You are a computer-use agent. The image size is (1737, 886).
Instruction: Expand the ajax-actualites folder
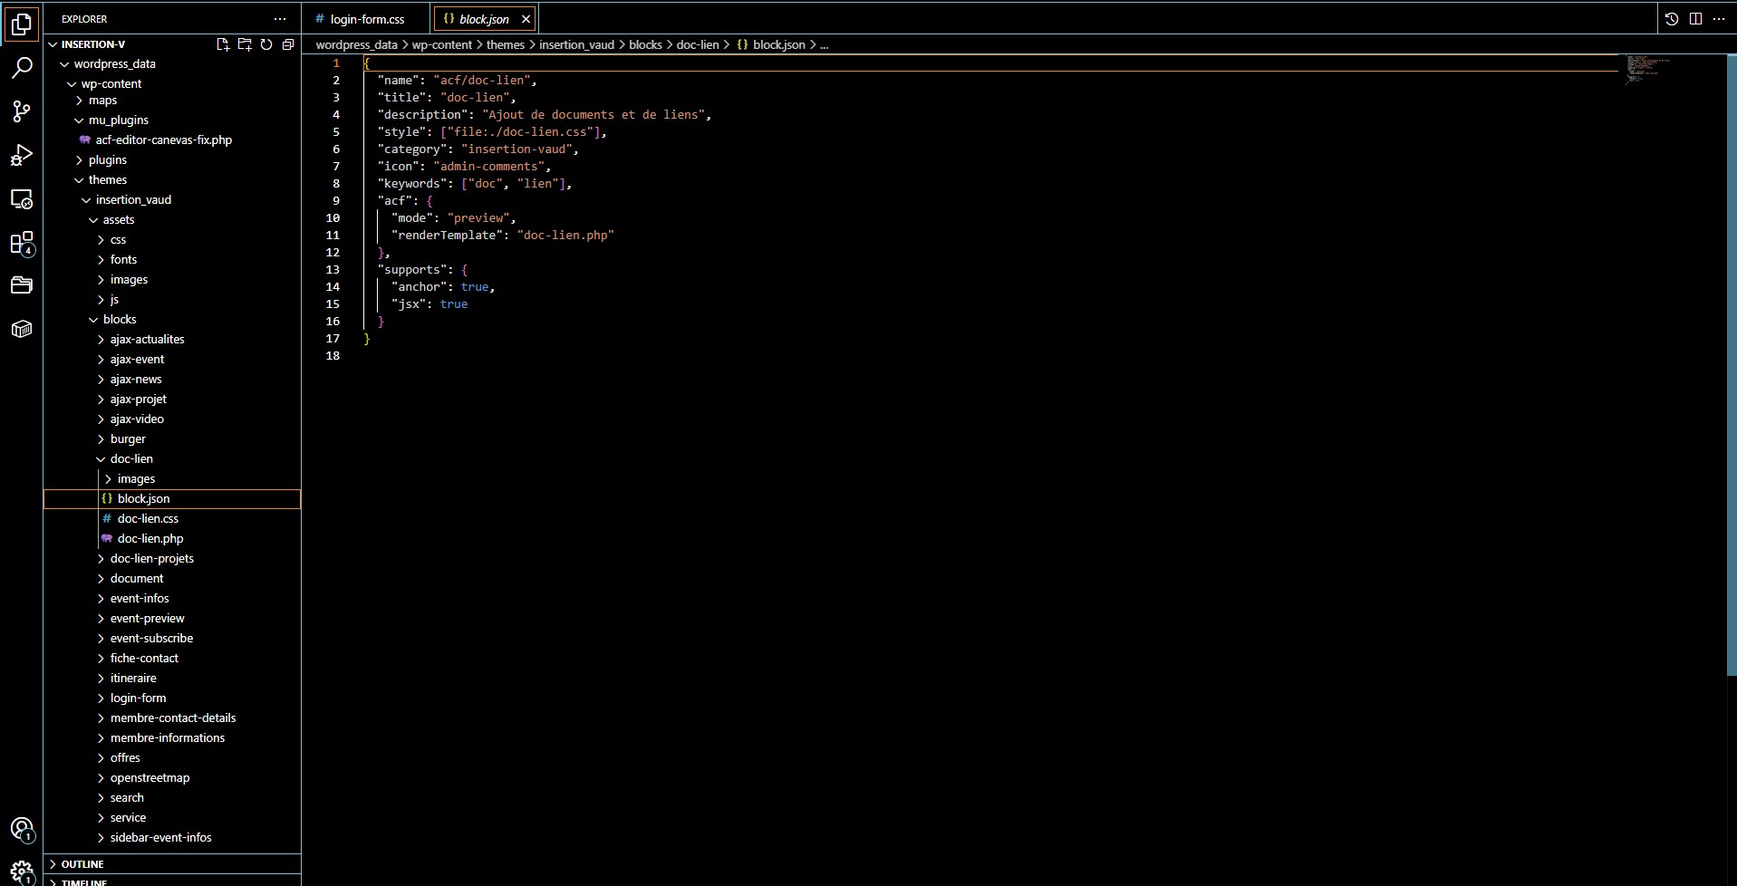click(x=147, y=340)
